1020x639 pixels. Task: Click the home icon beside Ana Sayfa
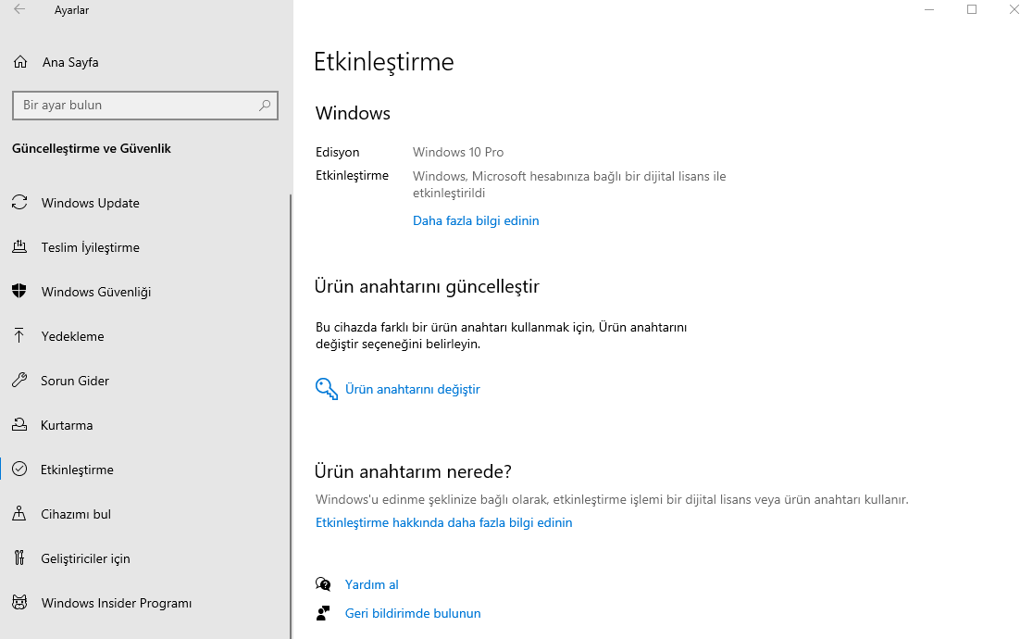20,62
